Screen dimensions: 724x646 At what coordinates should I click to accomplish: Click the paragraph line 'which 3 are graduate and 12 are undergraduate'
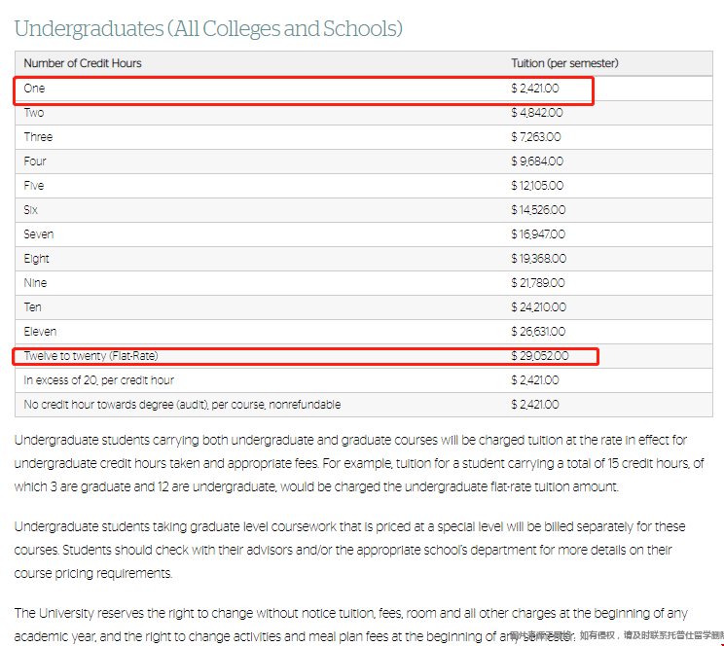(x=316, y=487)
